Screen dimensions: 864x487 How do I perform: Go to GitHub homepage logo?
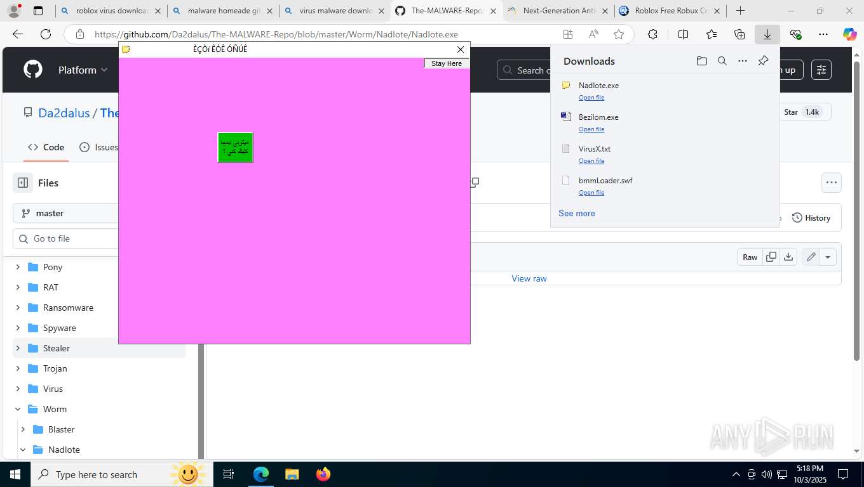pos(33,70)
